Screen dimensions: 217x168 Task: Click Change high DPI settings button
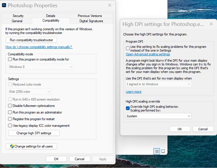pos(34,133)
